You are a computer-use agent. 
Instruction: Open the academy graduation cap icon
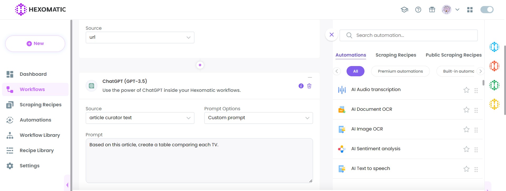tap(404, 10)
